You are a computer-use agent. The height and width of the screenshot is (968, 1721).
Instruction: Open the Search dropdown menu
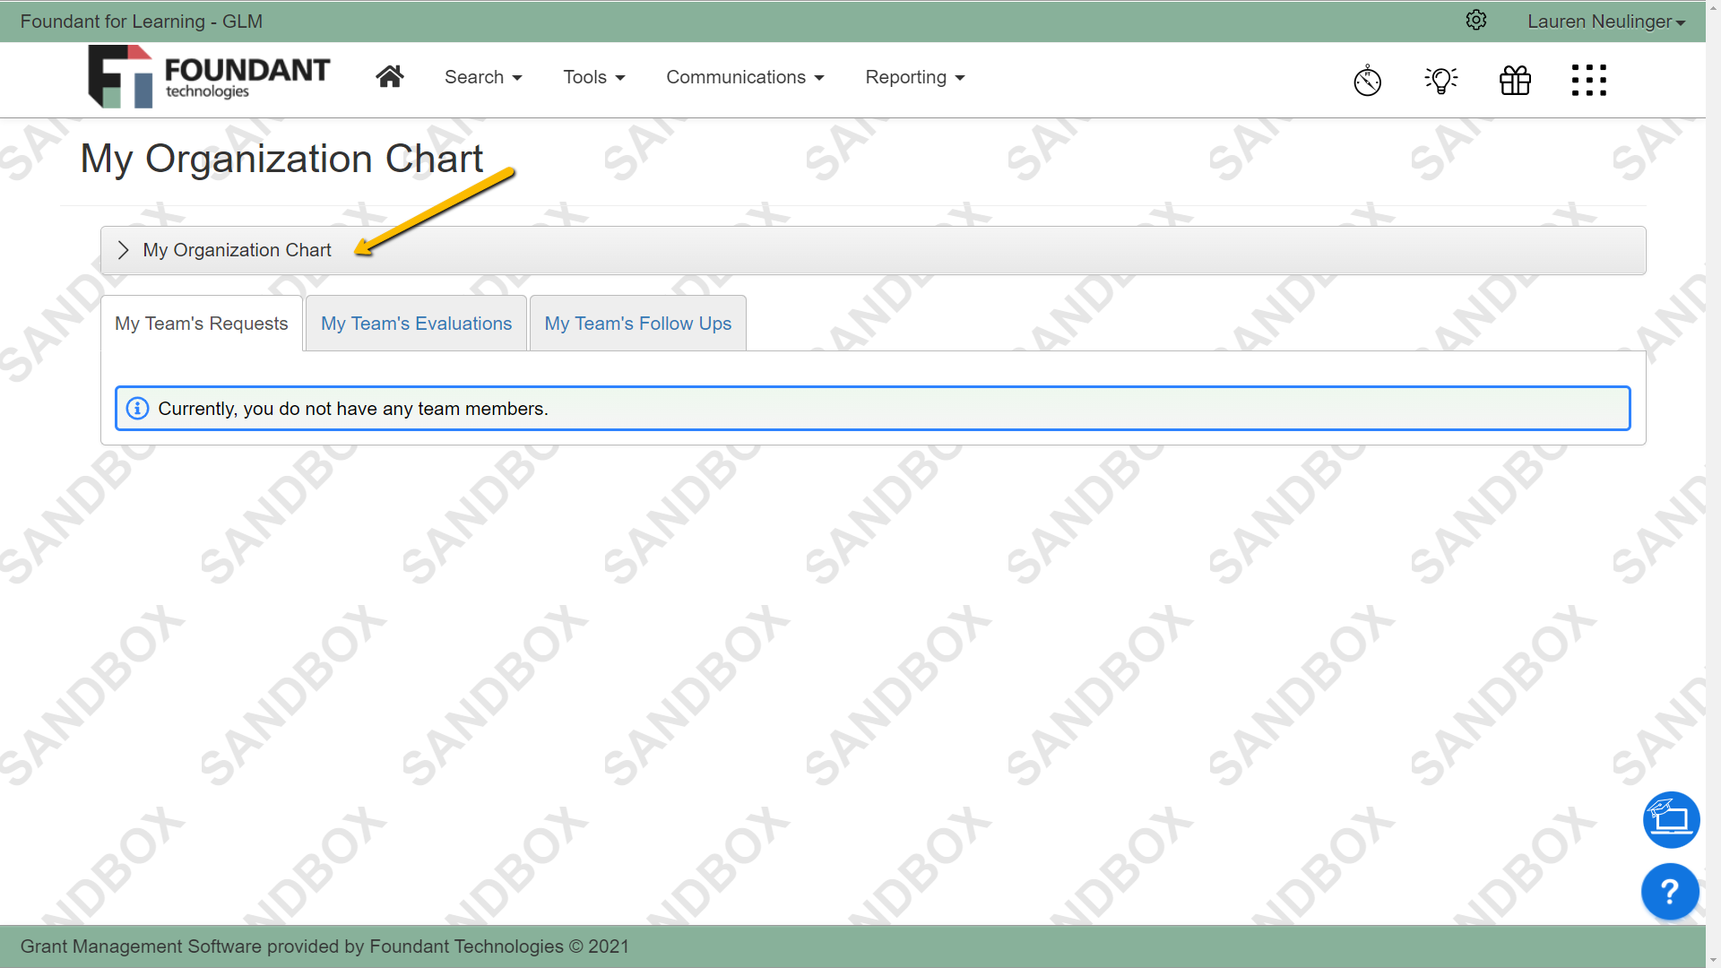click(x=483, y=77)
